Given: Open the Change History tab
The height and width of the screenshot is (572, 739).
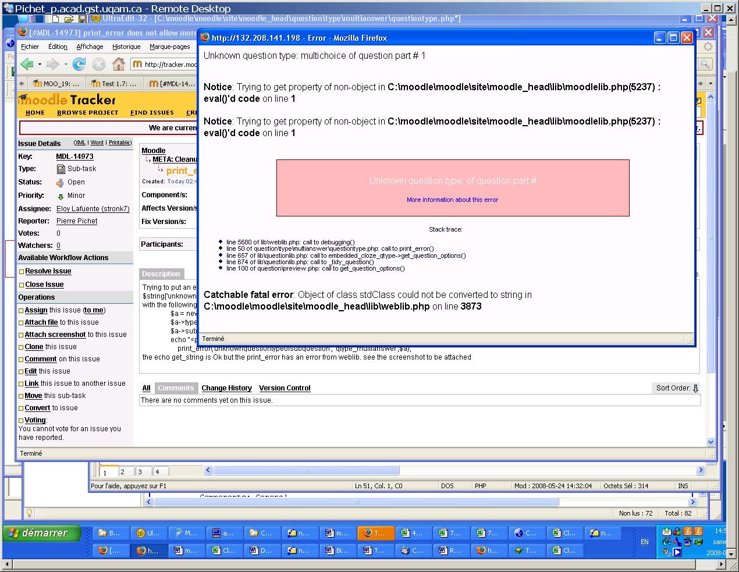Looking at the screenshot, I should (226, 388).
